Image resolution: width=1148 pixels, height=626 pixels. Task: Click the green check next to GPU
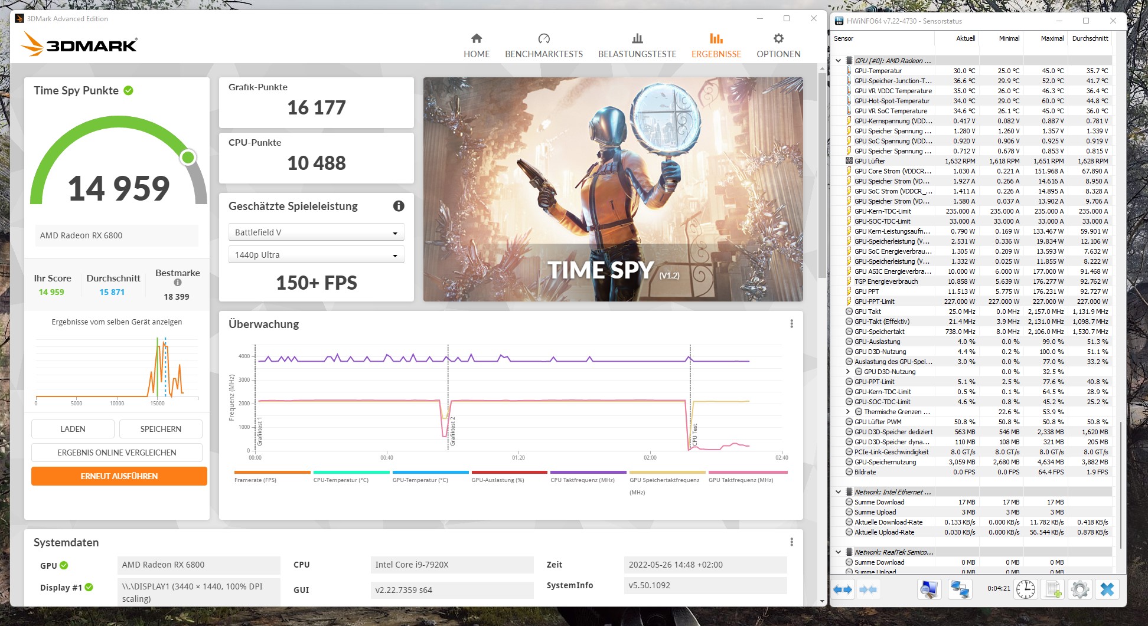tap(64, 565)
